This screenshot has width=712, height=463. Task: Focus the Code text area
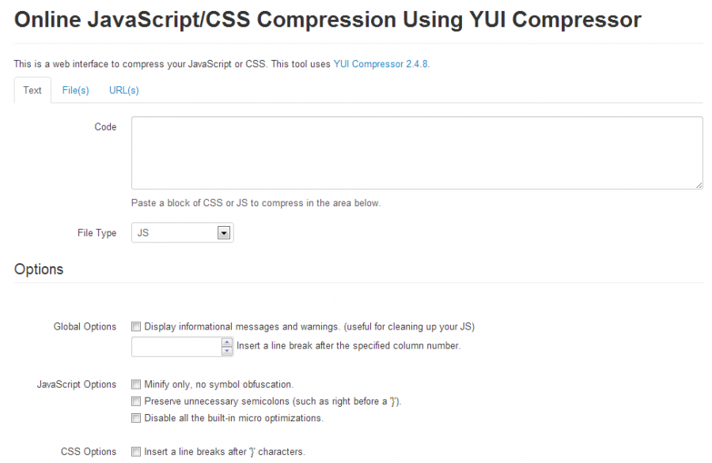pyautogui.click(x=417, y=152)
